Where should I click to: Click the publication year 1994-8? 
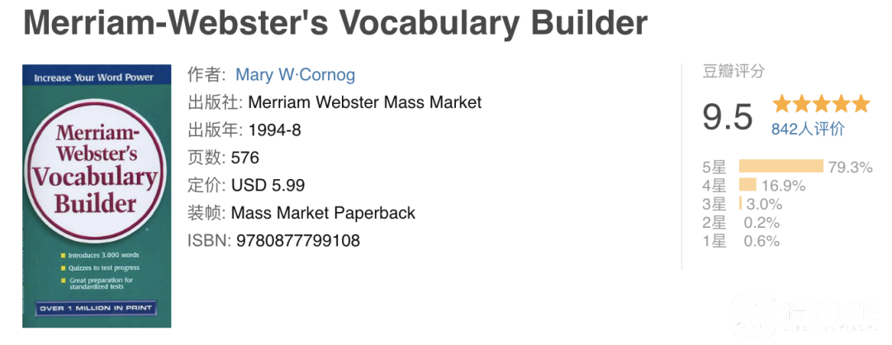pos(275,130)
